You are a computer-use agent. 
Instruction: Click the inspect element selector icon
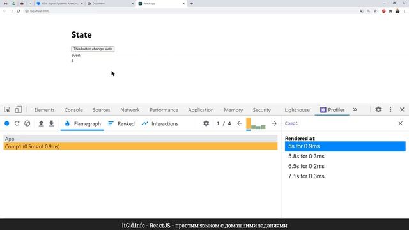tap(7, 110)
